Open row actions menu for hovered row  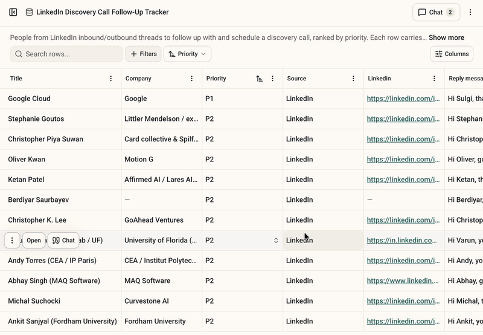(x=12, y=240)
